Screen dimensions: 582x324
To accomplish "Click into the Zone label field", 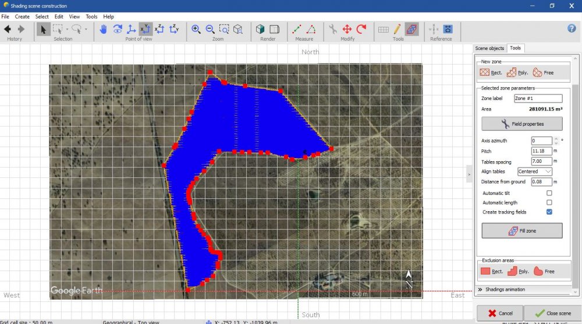I will [538, 98].
